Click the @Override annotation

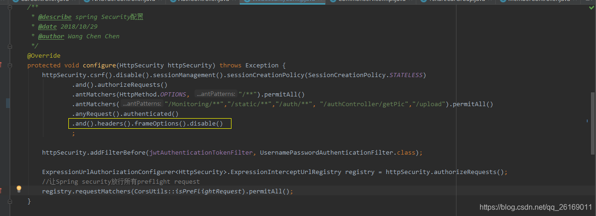point(43,55)
